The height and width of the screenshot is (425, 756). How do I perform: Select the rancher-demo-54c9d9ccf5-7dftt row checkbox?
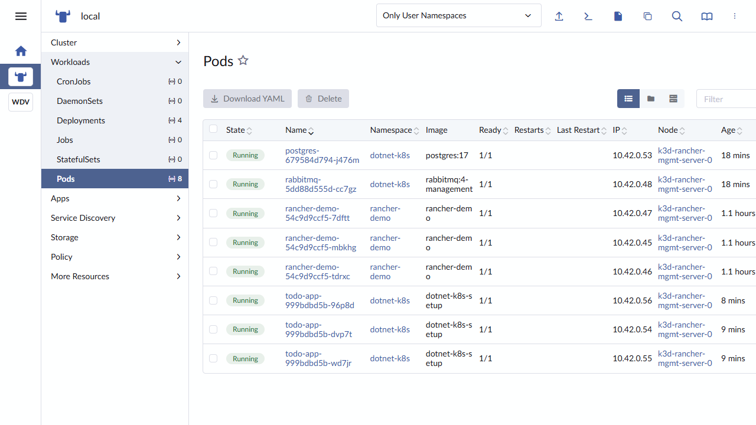point(213,213)
